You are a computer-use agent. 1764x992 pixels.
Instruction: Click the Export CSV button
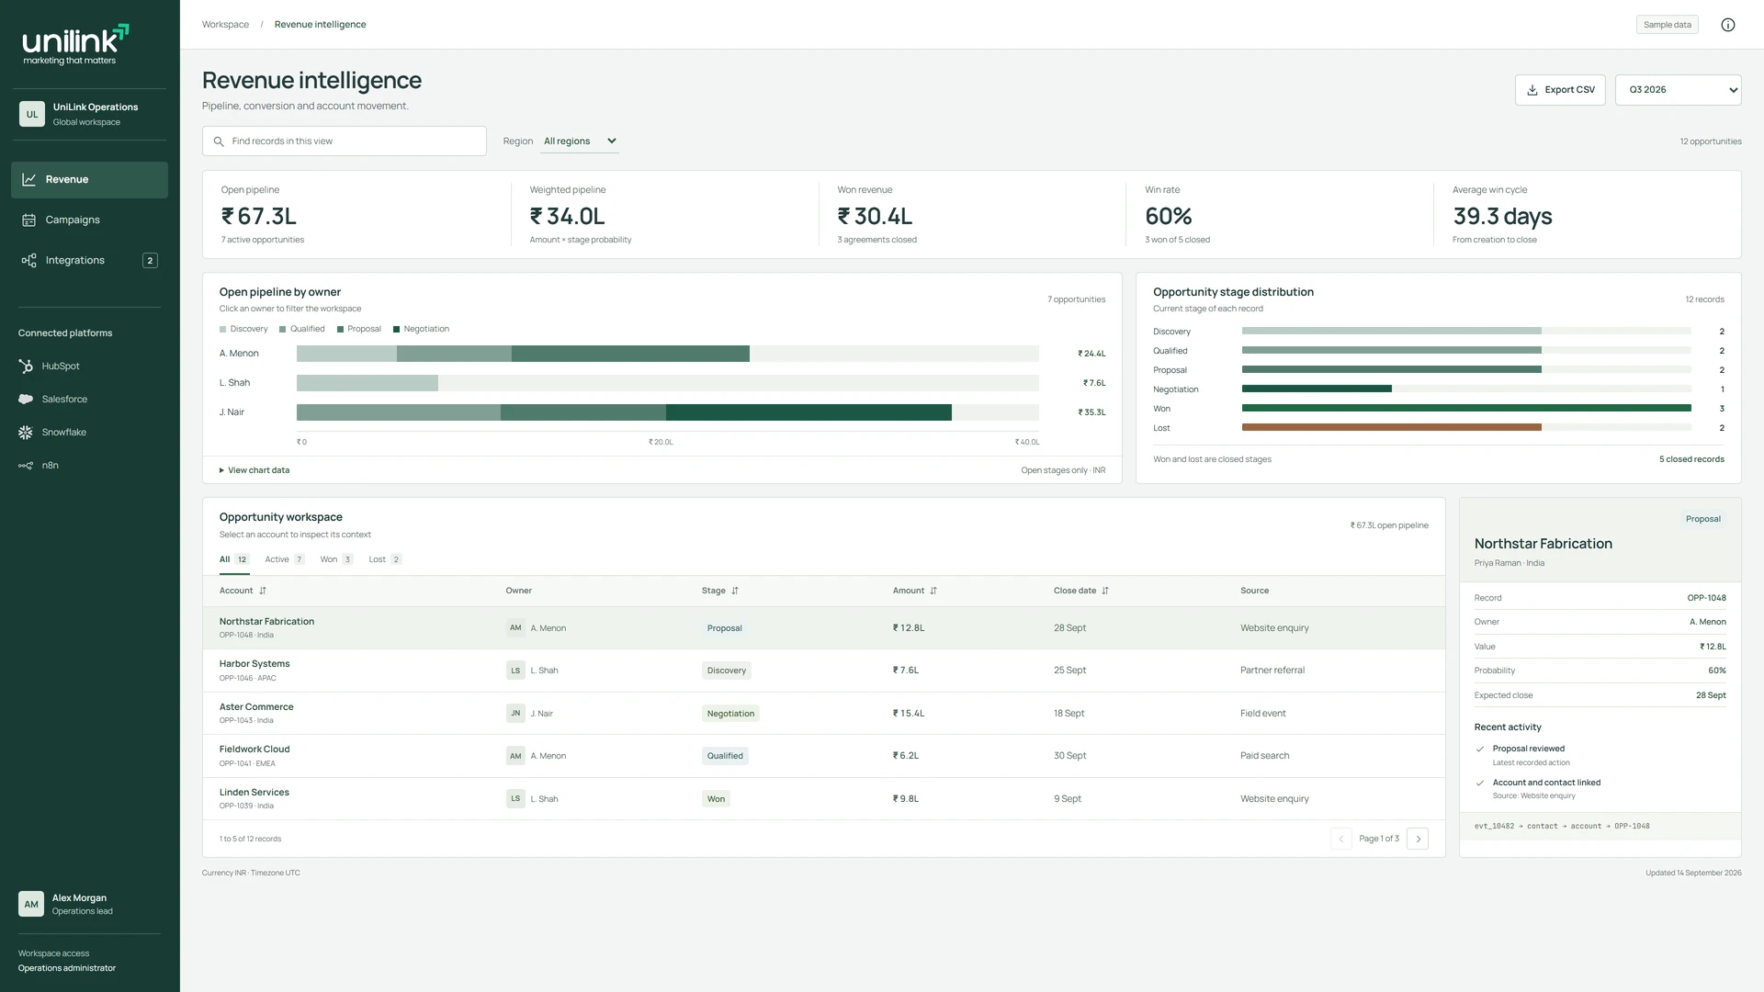pos(1560,90)
